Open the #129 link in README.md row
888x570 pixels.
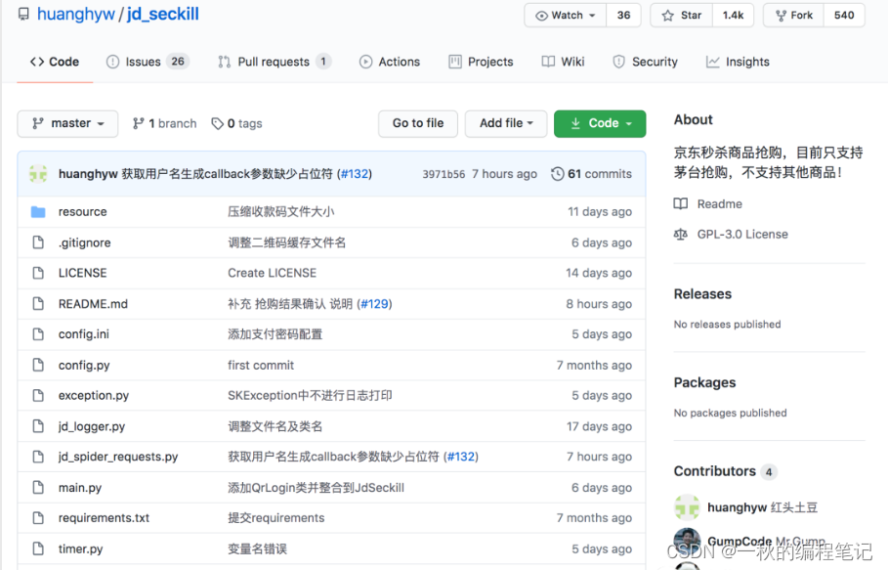point(374,304)
